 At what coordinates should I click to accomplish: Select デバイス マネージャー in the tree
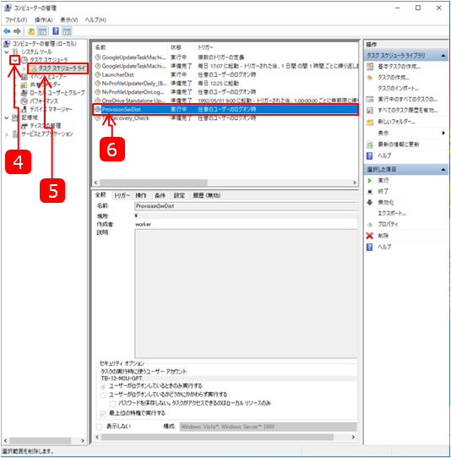coord(51,109)
